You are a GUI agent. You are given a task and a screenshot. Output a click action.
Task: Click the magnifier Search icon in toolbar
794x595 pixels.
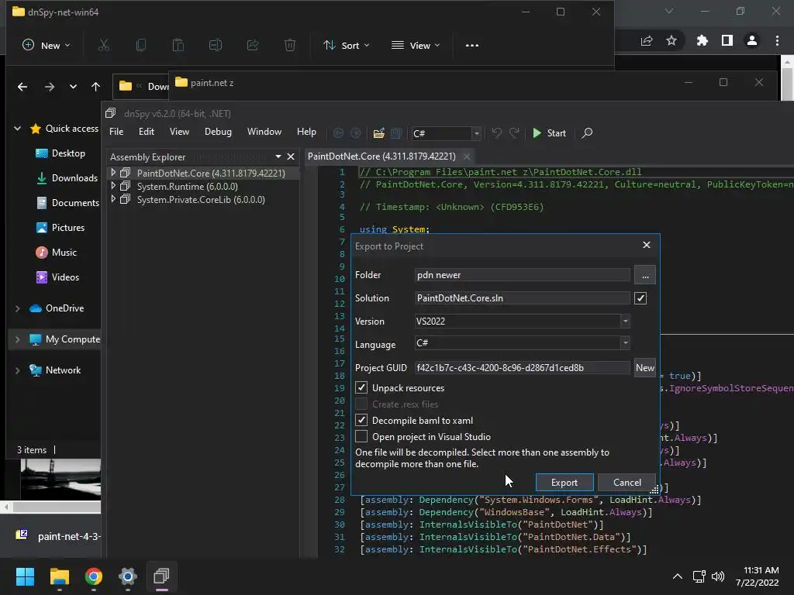[587, 133]
